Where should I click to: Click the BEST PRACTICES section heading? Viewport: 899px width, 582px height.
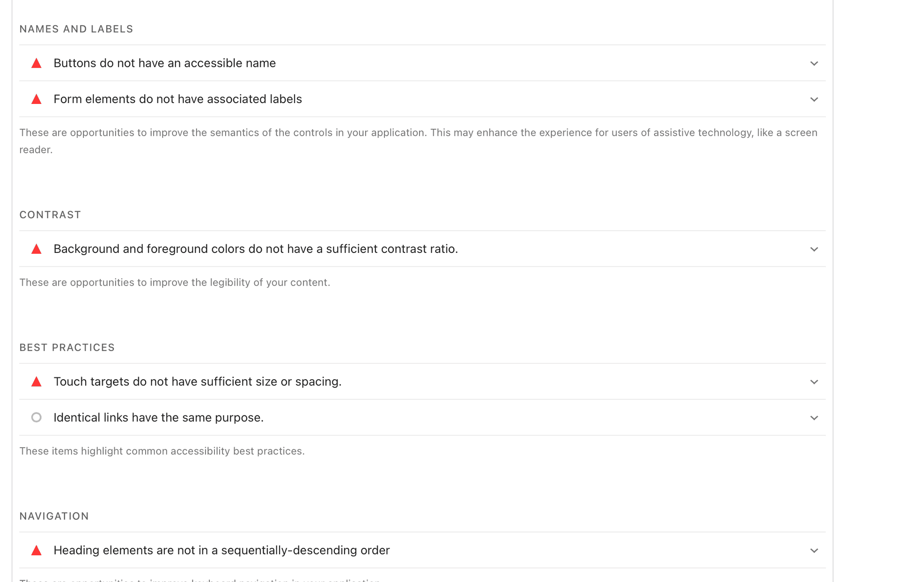pyautogui.click(x=67, y=347)
